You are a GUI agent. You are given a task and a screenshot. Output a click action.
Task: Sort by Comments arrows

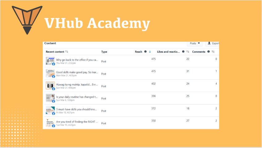click(x=213, y=51)
